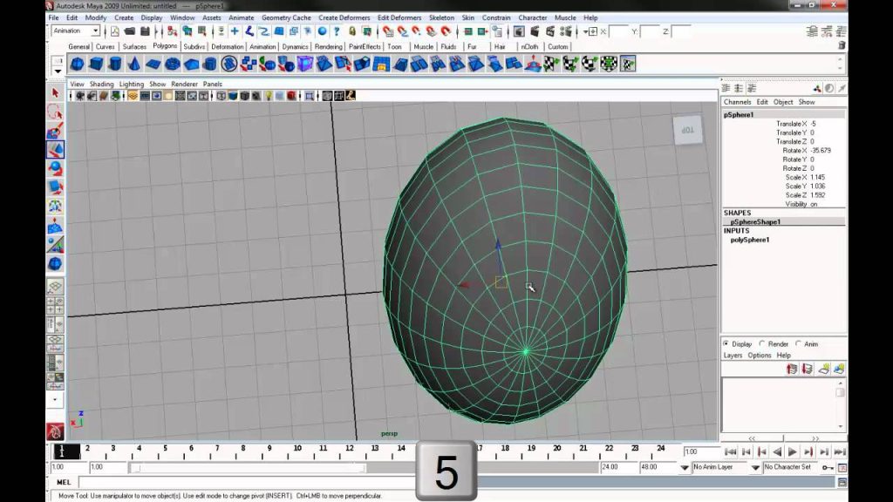Open the animation preferences icon
The height and width of the screenshot is (502, 893).
(x=842, y=468)
